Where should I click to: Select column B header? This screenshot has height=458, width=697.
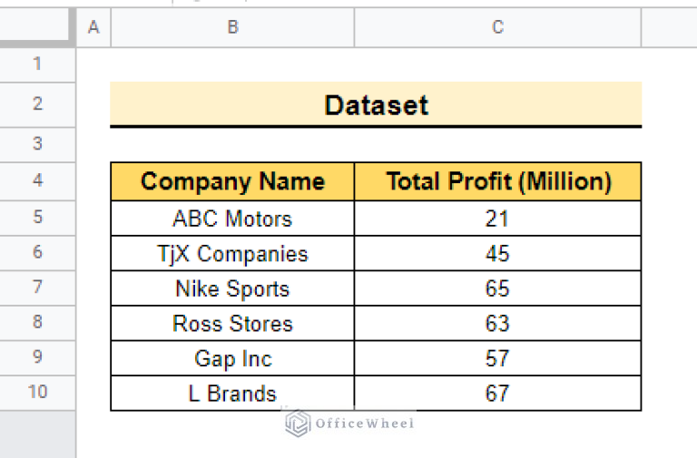[232, 27]
